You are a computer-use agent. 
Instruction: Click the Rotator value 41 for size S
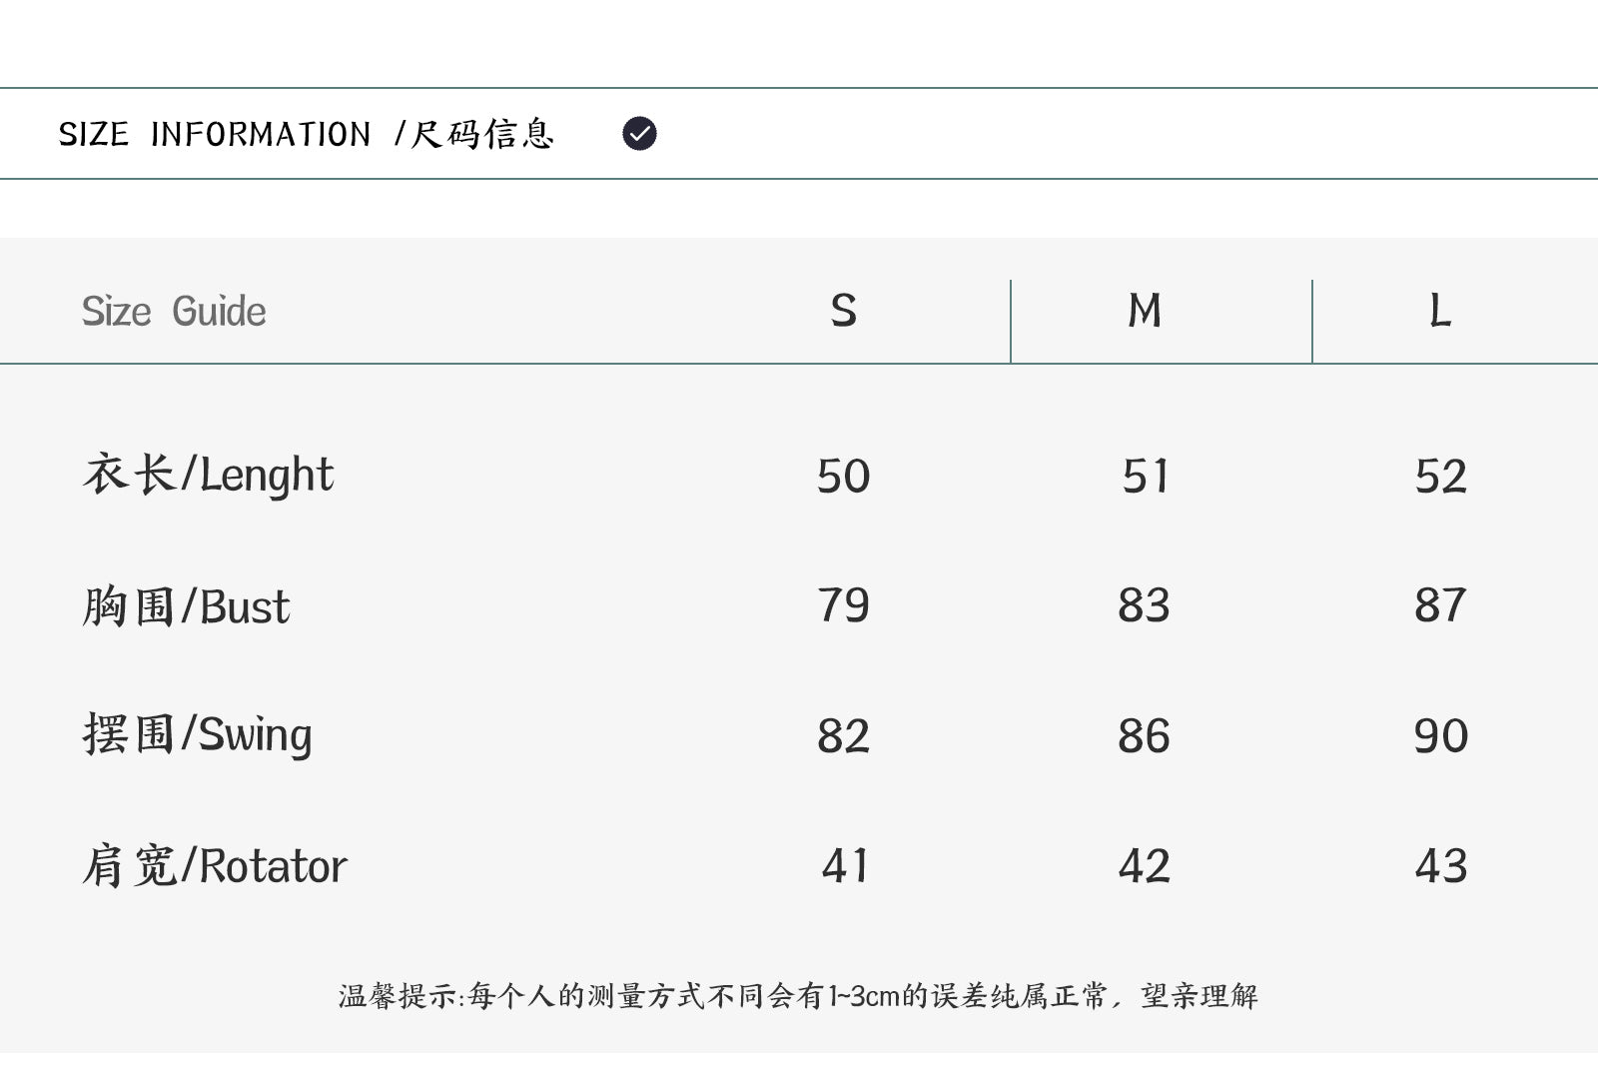click(x=844, y=866)
